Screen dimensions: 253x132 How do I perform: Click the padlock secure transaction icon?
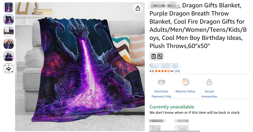(209, 82)
